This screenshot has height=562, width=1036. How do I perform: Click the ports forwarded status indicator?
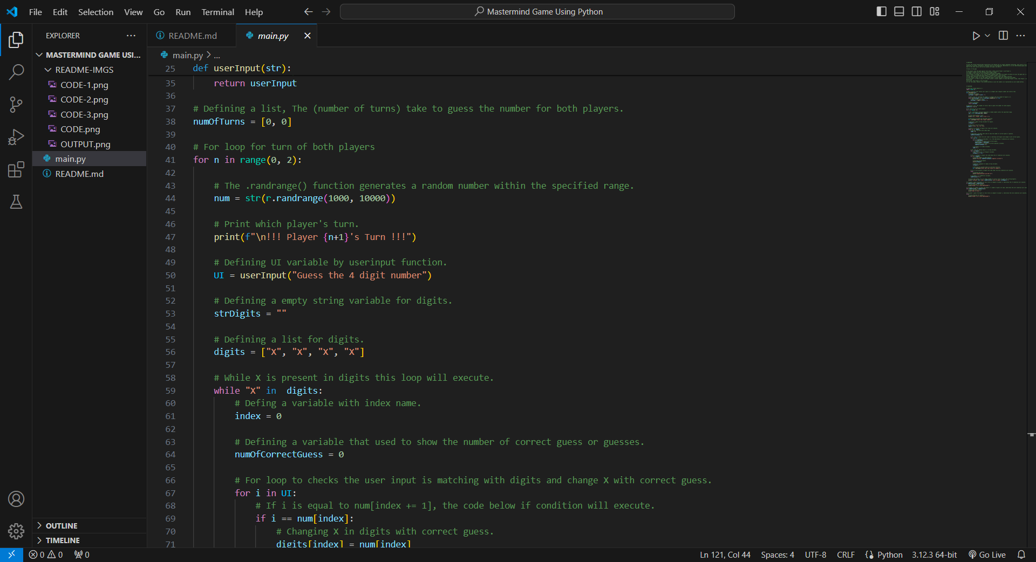click(x=81, y=554)
